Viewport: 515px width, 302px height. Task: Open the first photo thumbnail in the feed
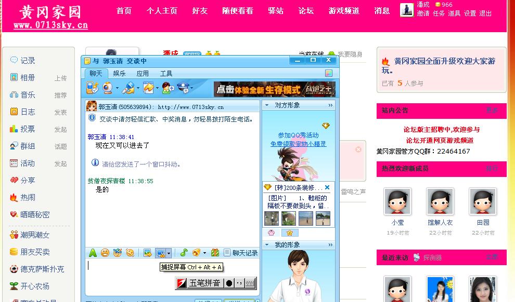click(272, 218)
